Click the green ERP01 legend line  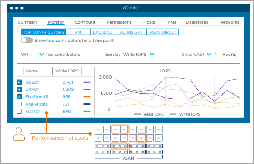point(87,89)
